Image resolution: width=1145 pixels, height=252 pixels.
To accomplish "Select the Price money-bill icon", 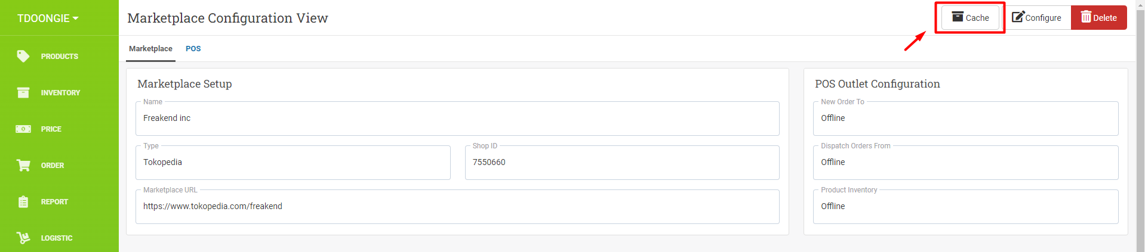I will (23, 129).
